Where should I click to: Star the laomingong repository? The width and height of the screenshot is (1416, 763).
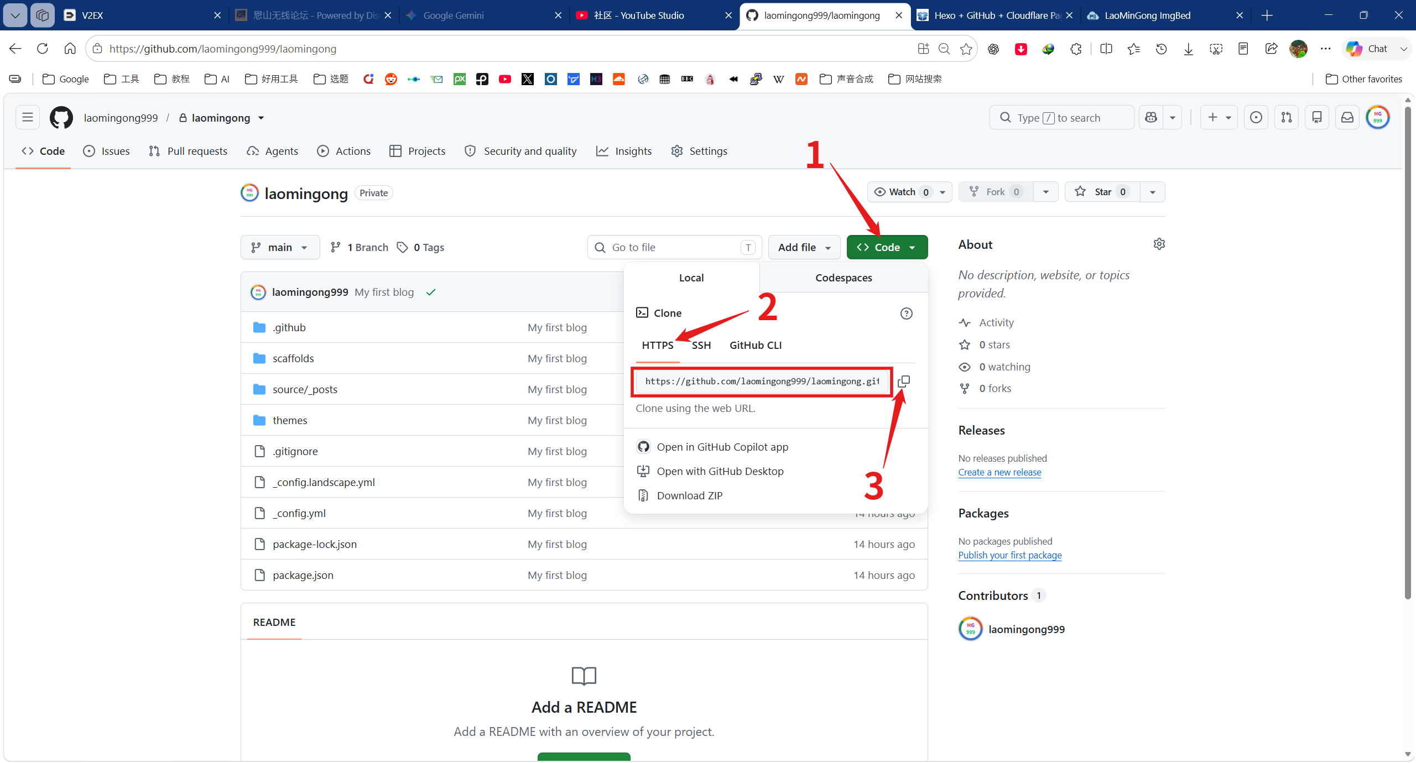tap(1102, 192)
